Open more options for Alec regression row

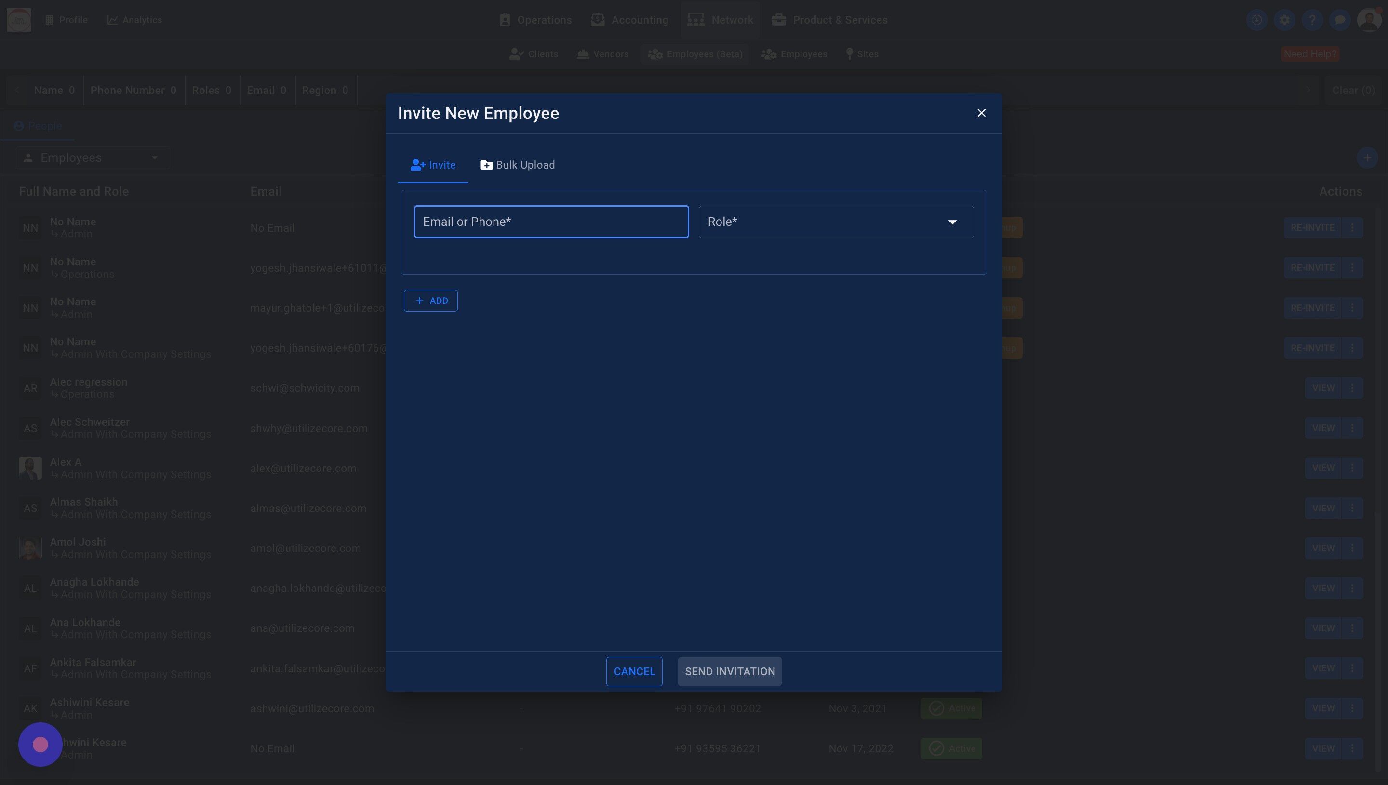click(x=1352, y=388)
